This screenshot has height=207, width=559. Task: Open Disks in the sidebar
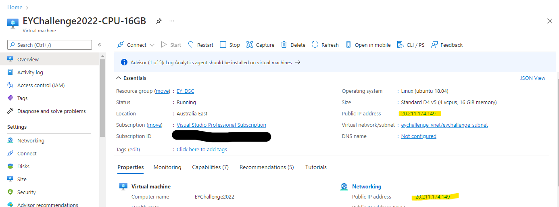pos(50,166)
